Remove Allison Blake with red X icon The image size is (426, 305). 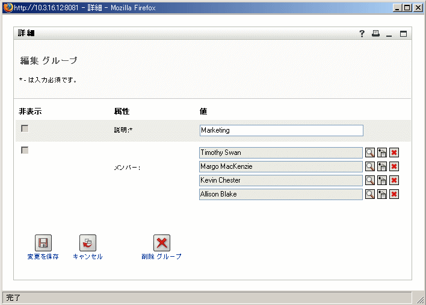click(394, 194)
